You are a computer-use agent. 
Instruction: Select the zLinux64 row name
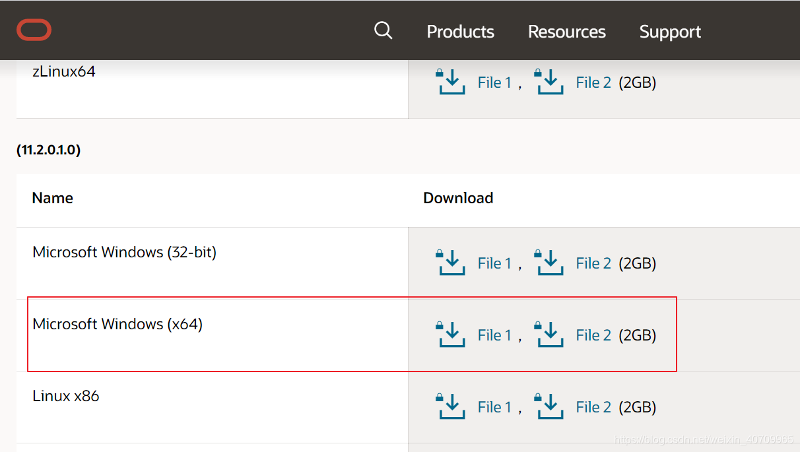click(x=64, y=71)
